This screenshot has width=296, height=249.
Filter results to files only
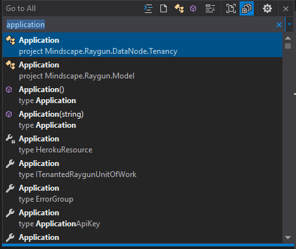point(164,8)
